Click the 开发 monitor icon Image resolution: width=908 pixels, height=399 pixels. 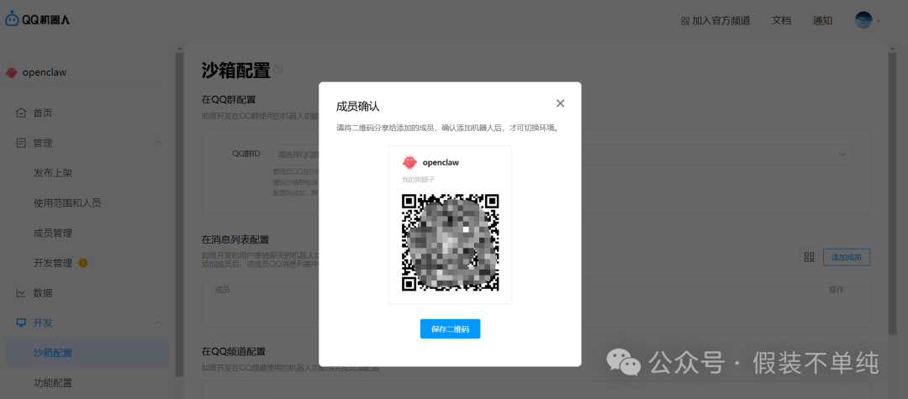(x=21, y=323)
